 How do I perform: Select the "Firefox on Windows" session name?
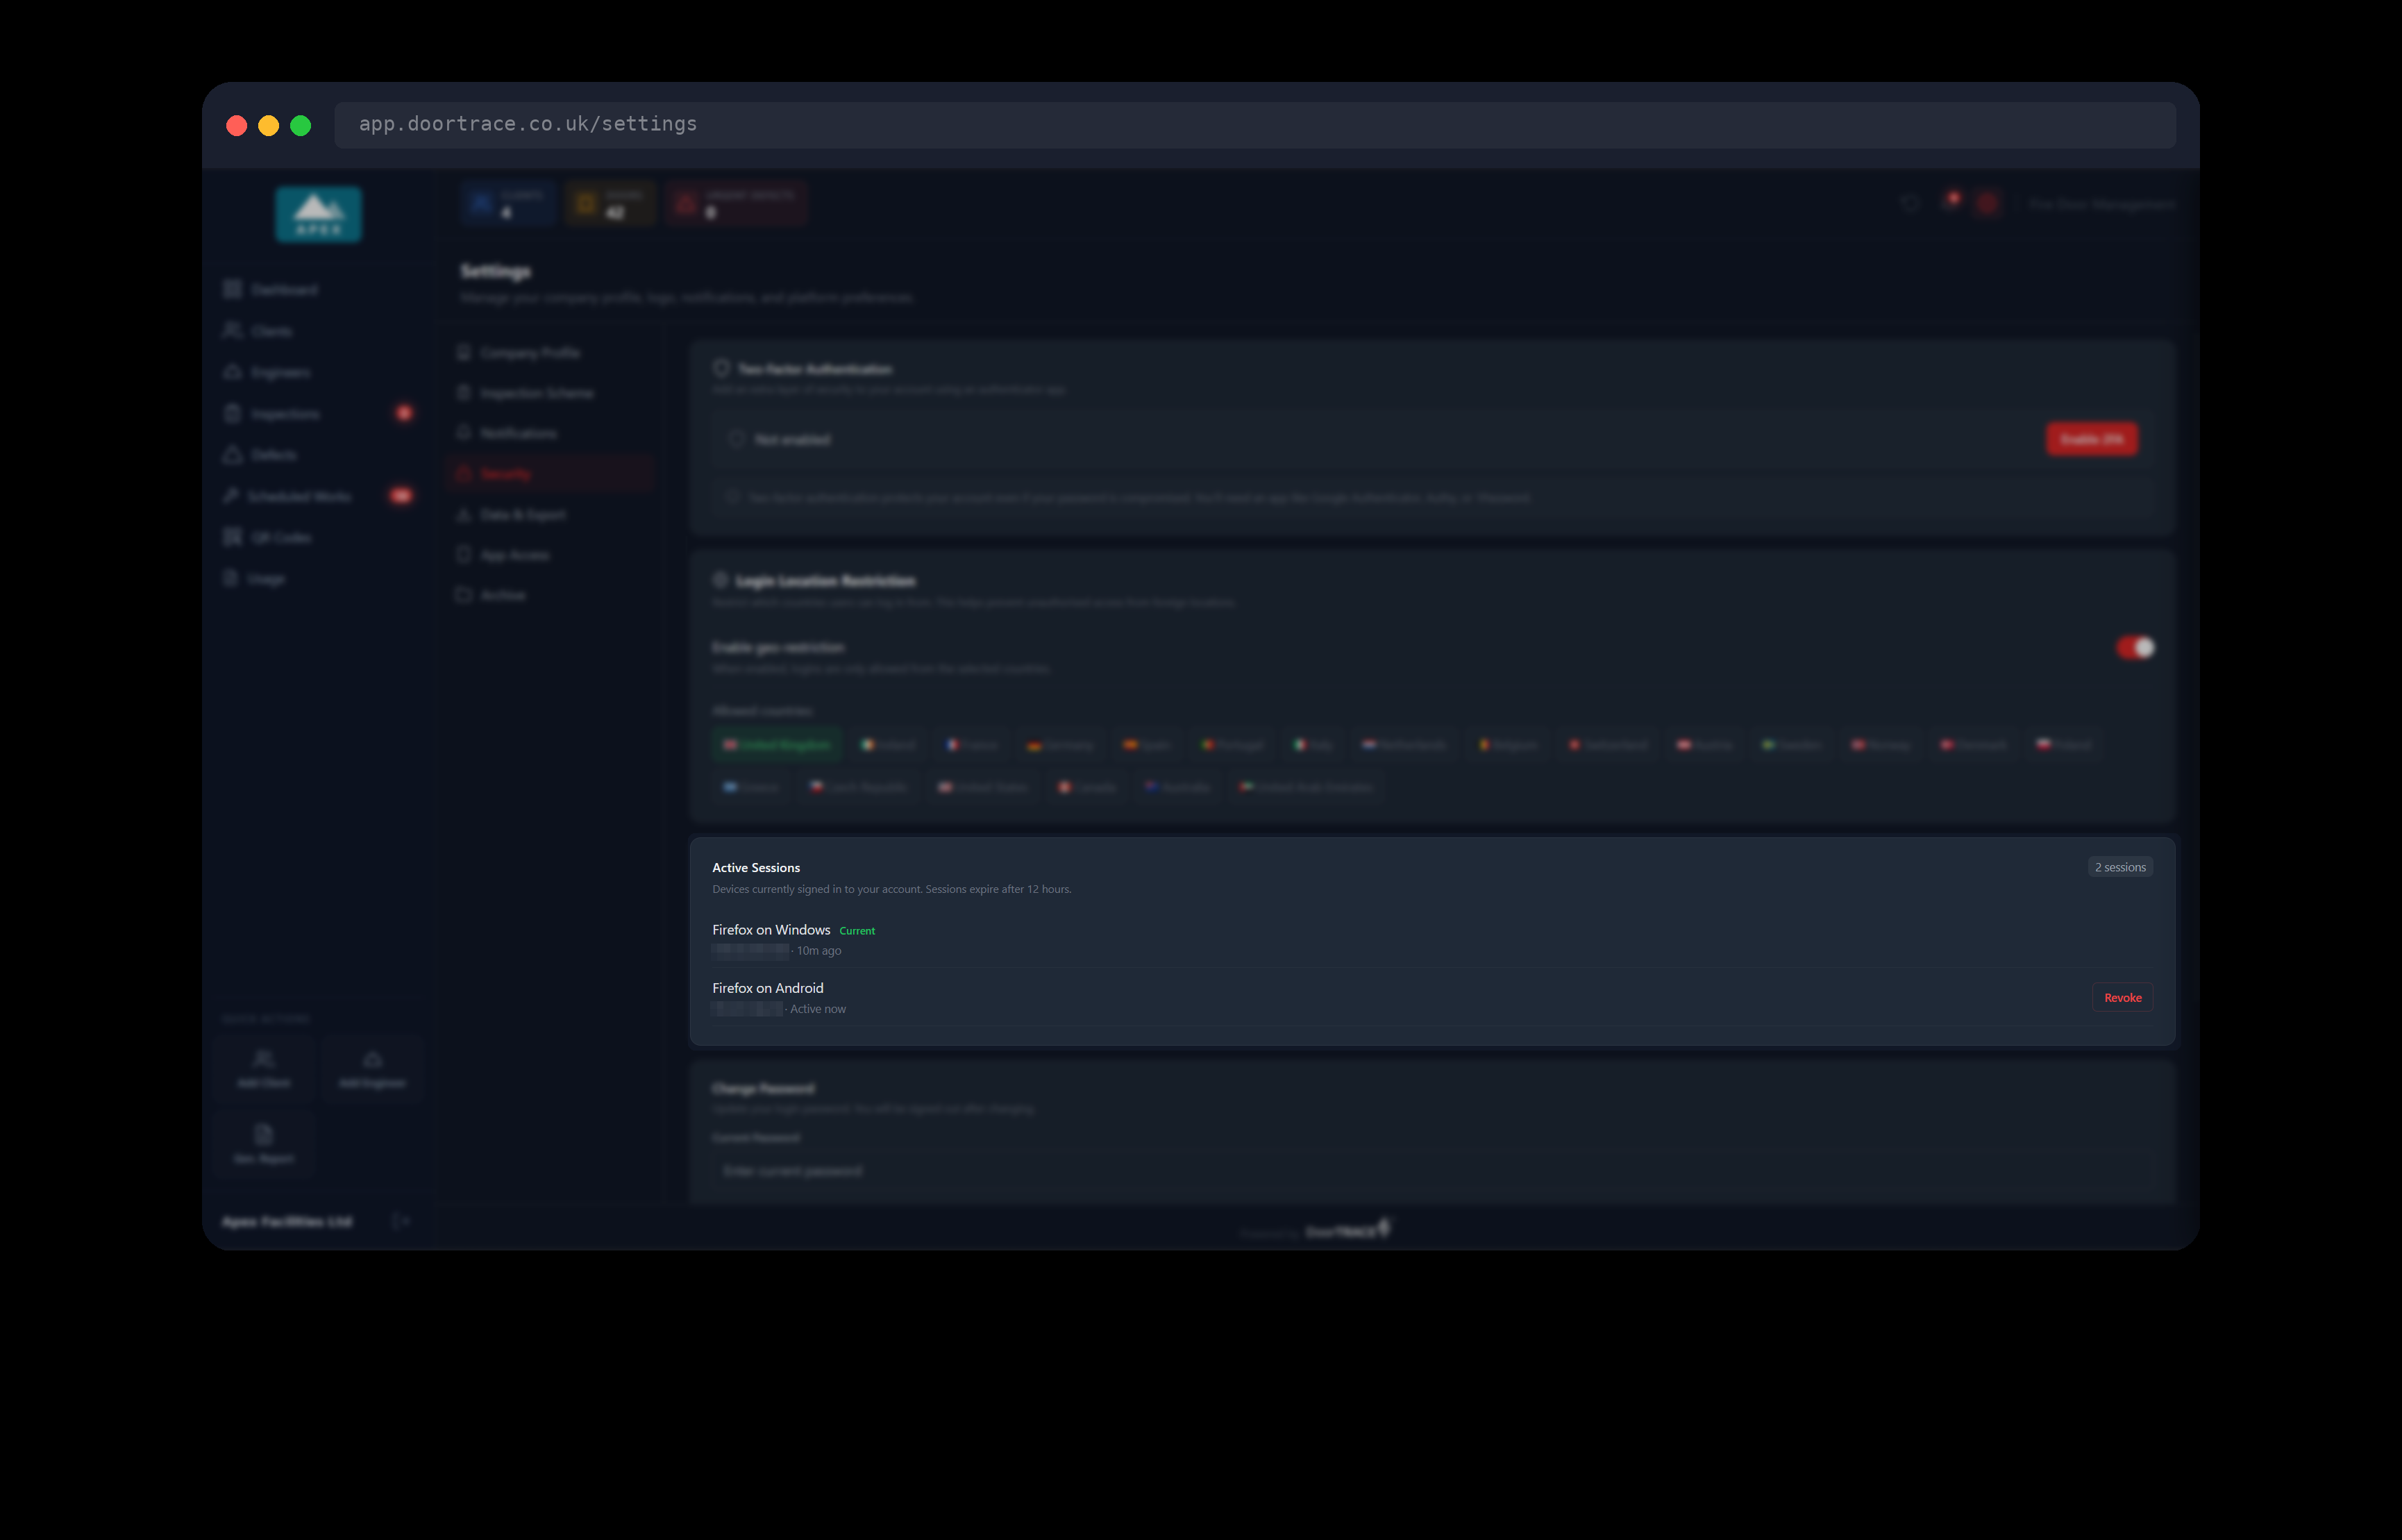[771, 930]
